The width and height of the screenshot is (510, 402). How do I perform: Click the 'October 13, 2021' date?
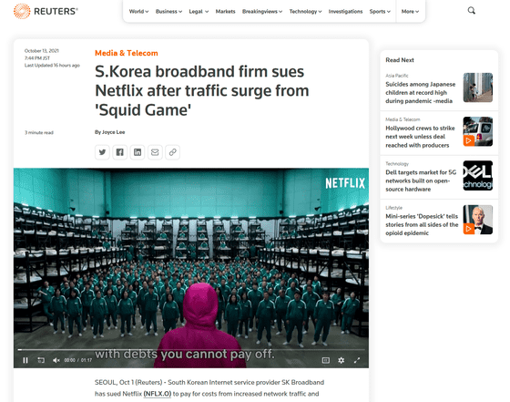(42, 51)
